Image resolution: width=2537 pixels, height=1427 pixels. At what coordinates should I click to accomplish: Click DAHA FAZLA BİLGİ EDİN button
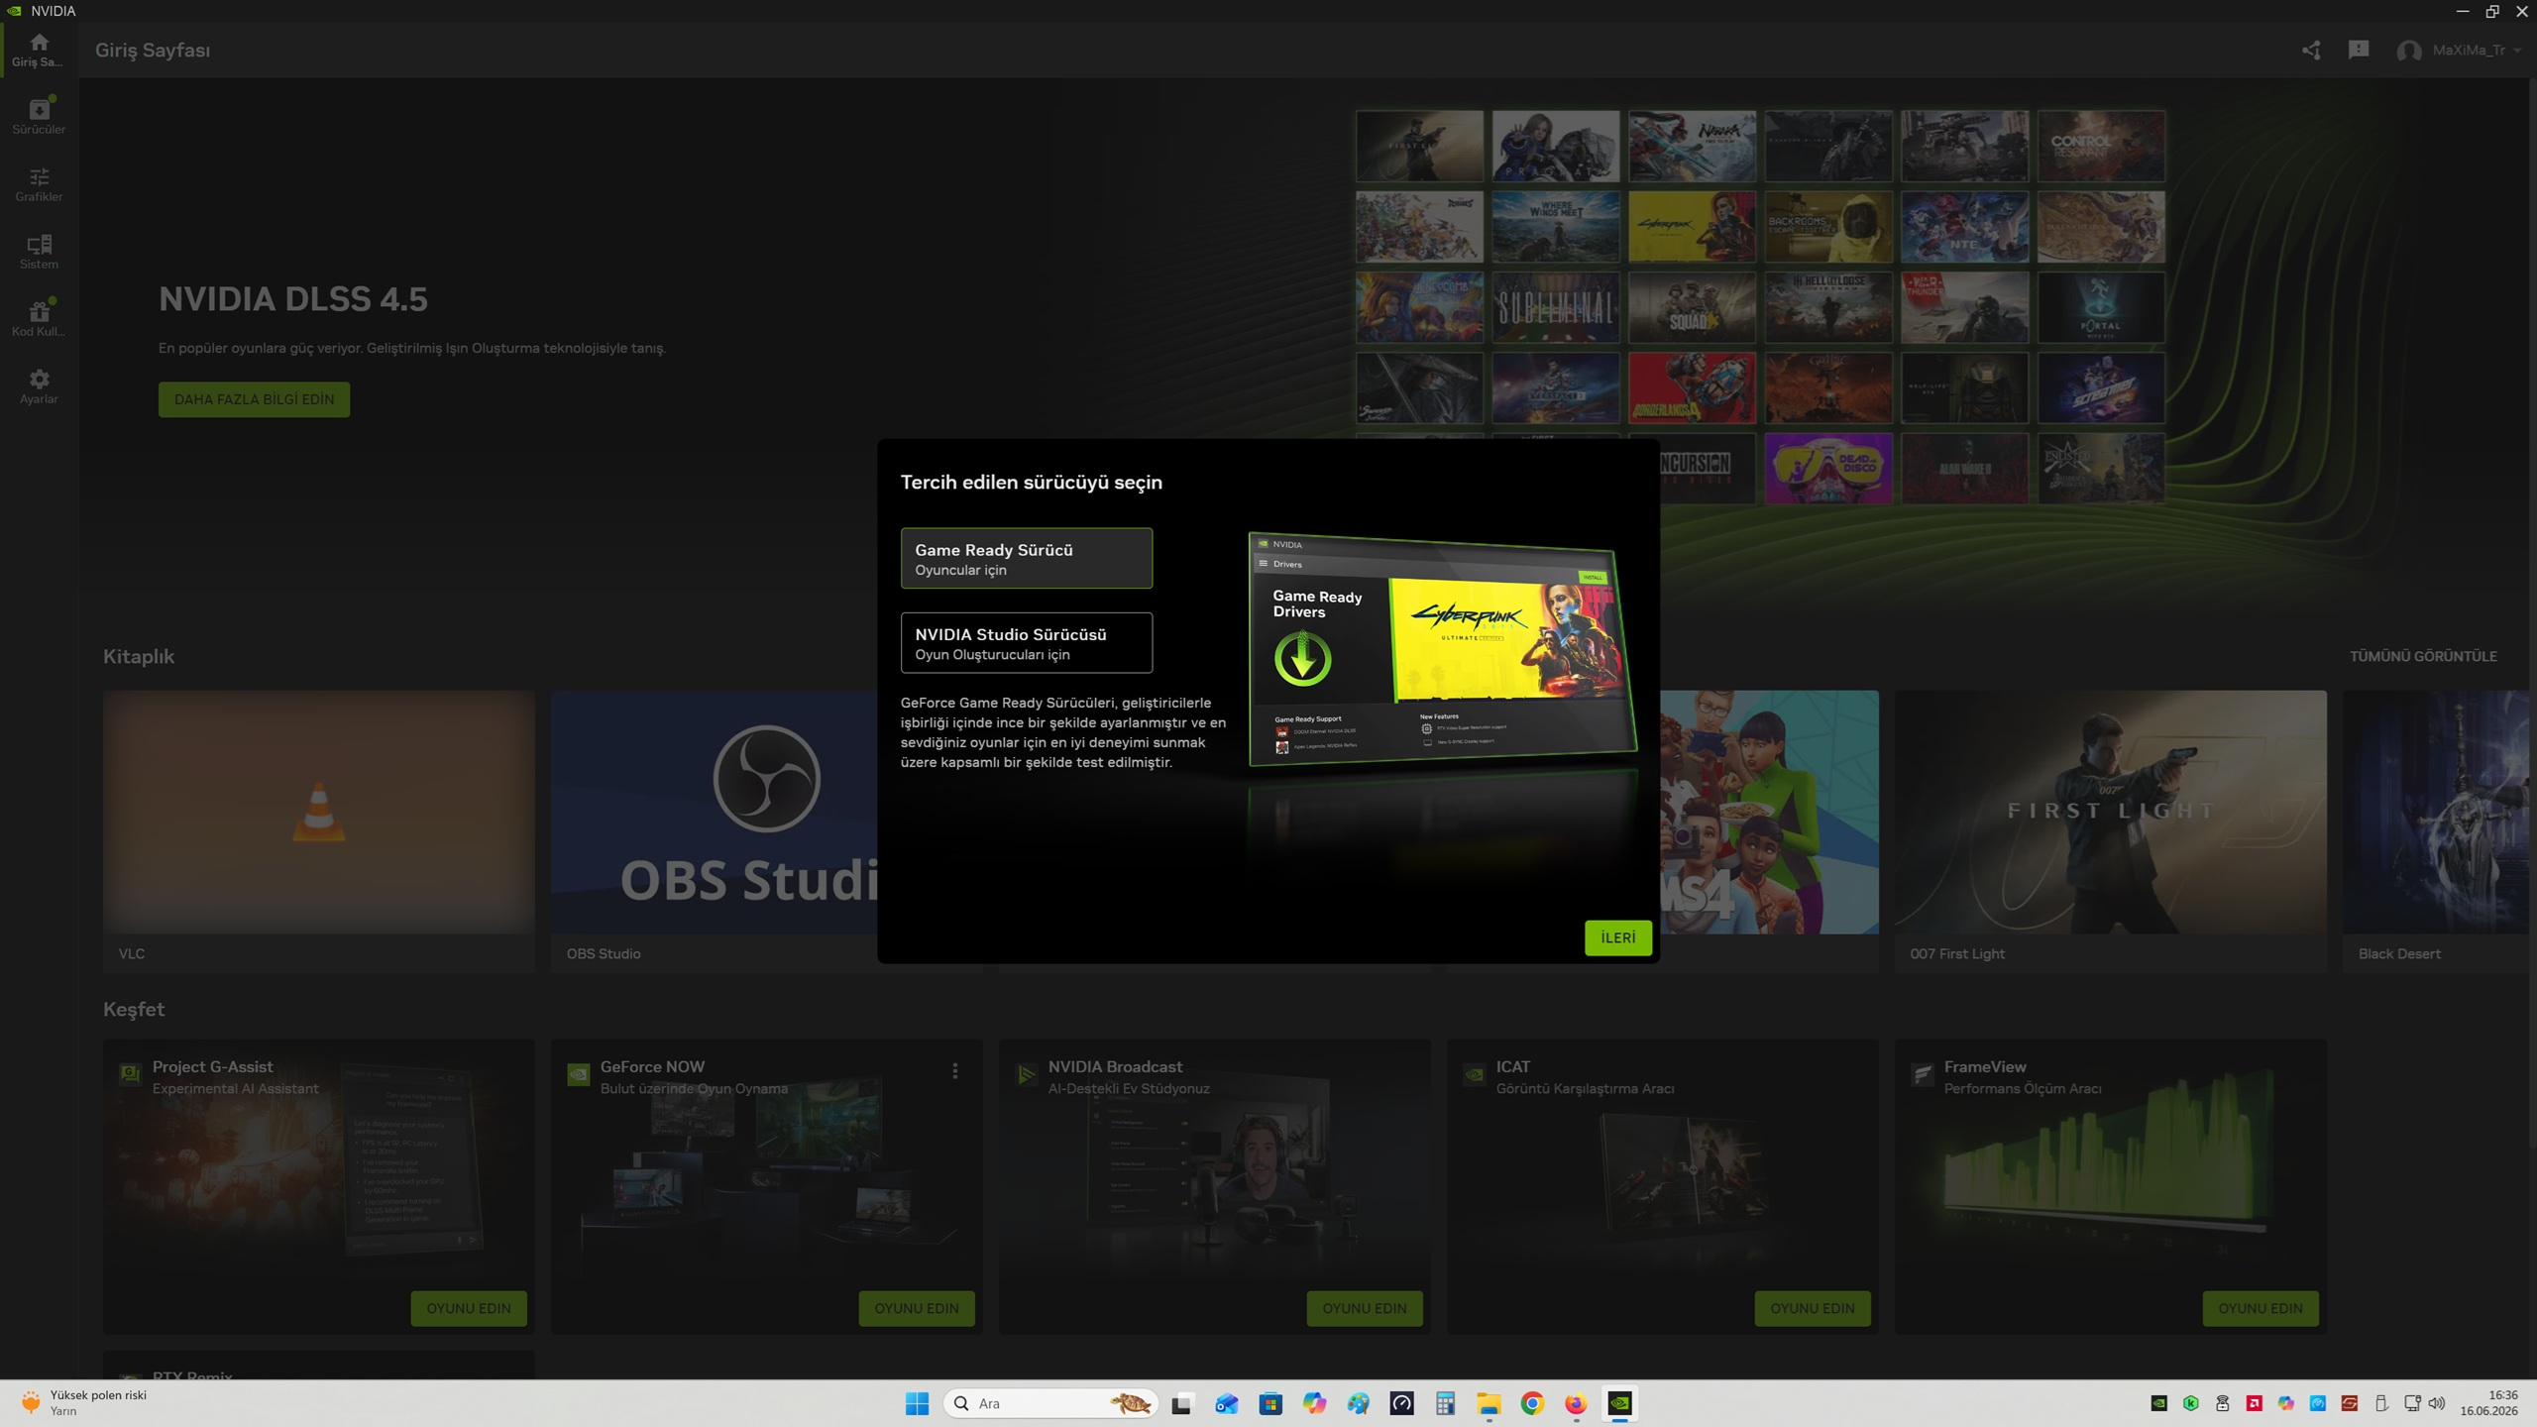tap(254, 399)
